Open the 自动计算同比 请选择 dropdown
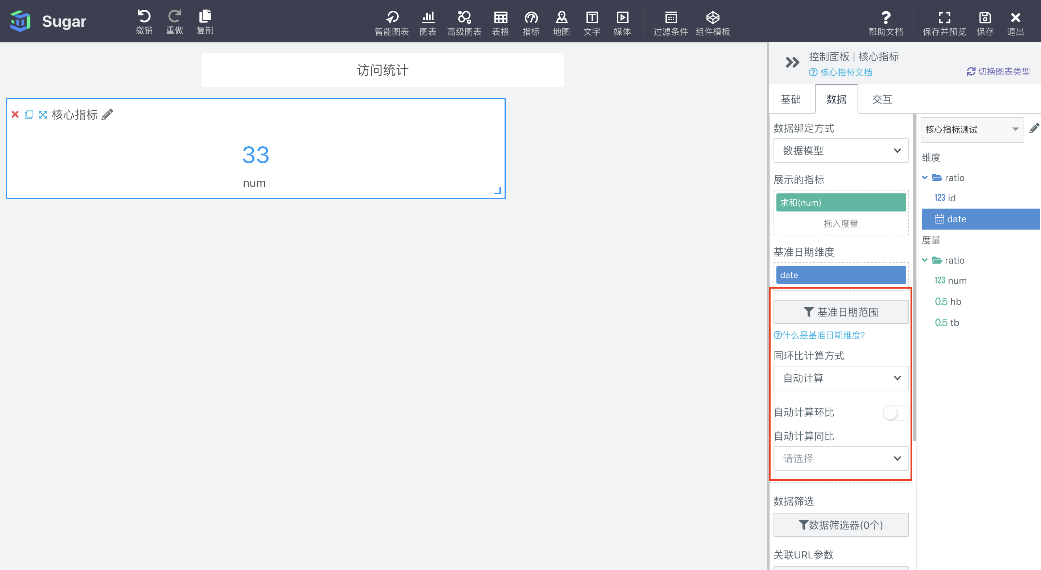Viewport: 1041px width, 570px height. click(x=841, y=458)
